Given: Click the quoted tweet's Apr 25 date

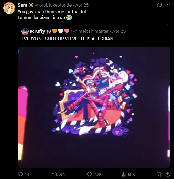Looking at the screenshot, I should [119, 31].
